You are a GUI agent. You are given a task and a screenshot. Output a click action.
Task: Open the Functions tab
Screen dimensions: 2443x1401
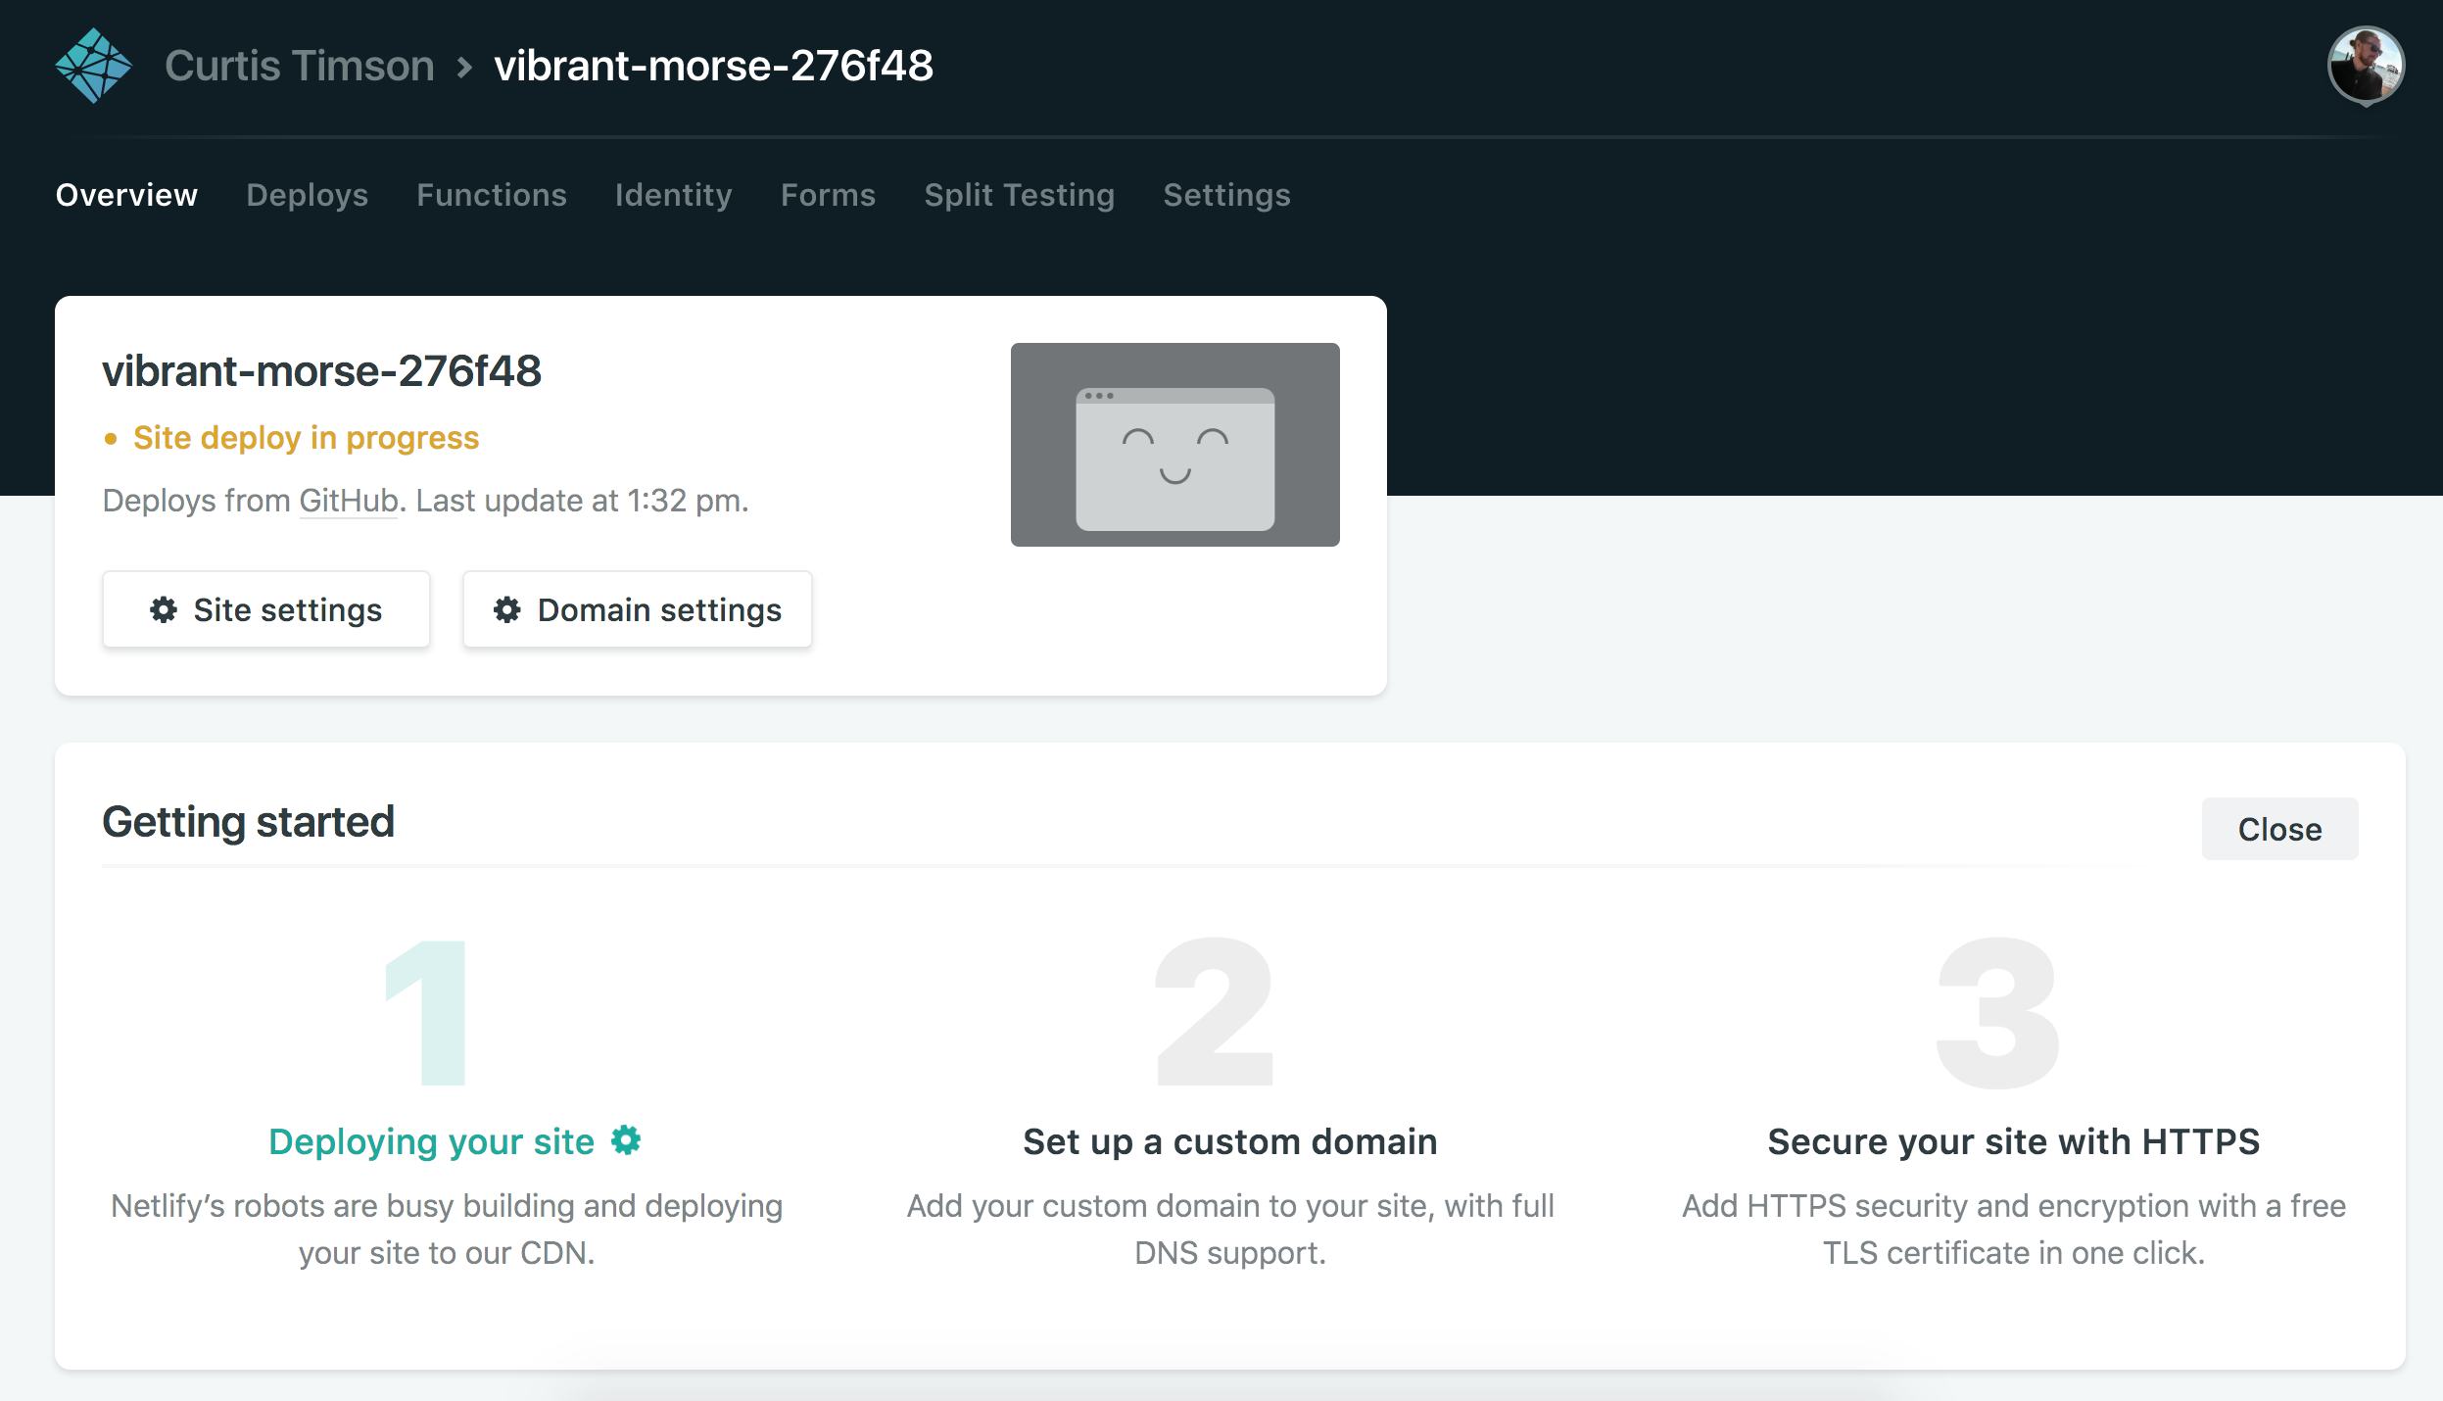491,195
